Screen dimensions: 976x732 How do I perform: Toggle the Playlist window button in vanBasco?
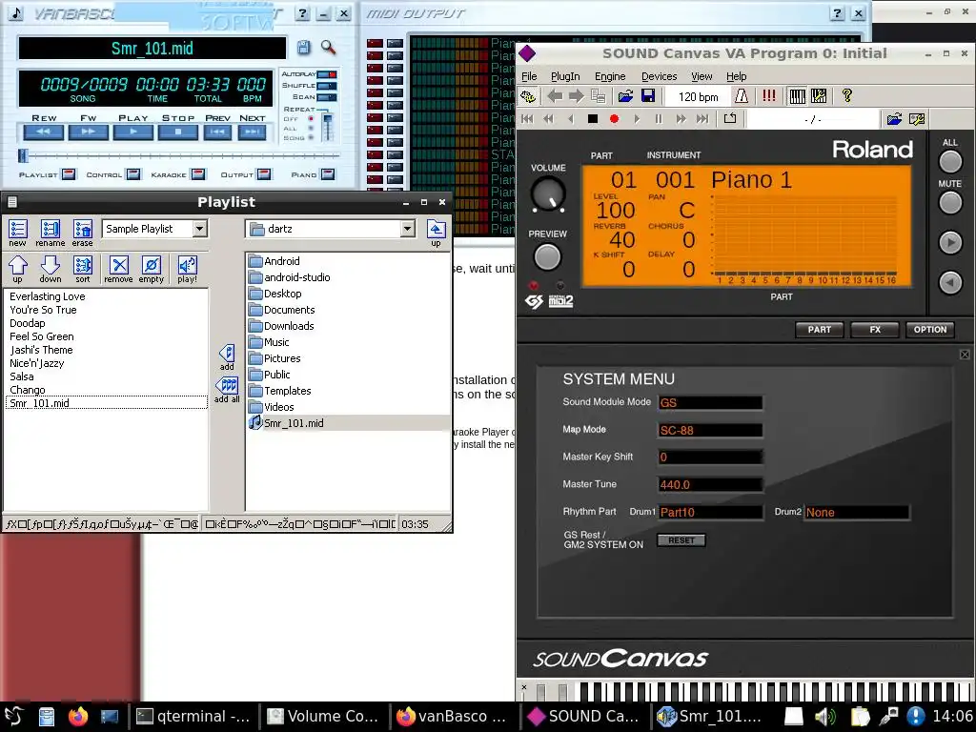point(69,174)
